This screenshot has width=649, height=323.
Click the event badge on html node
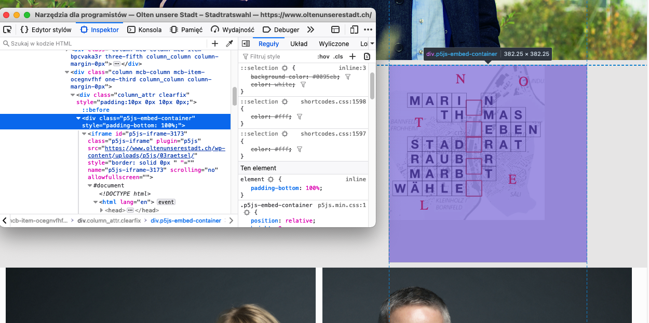pos(166,202)
